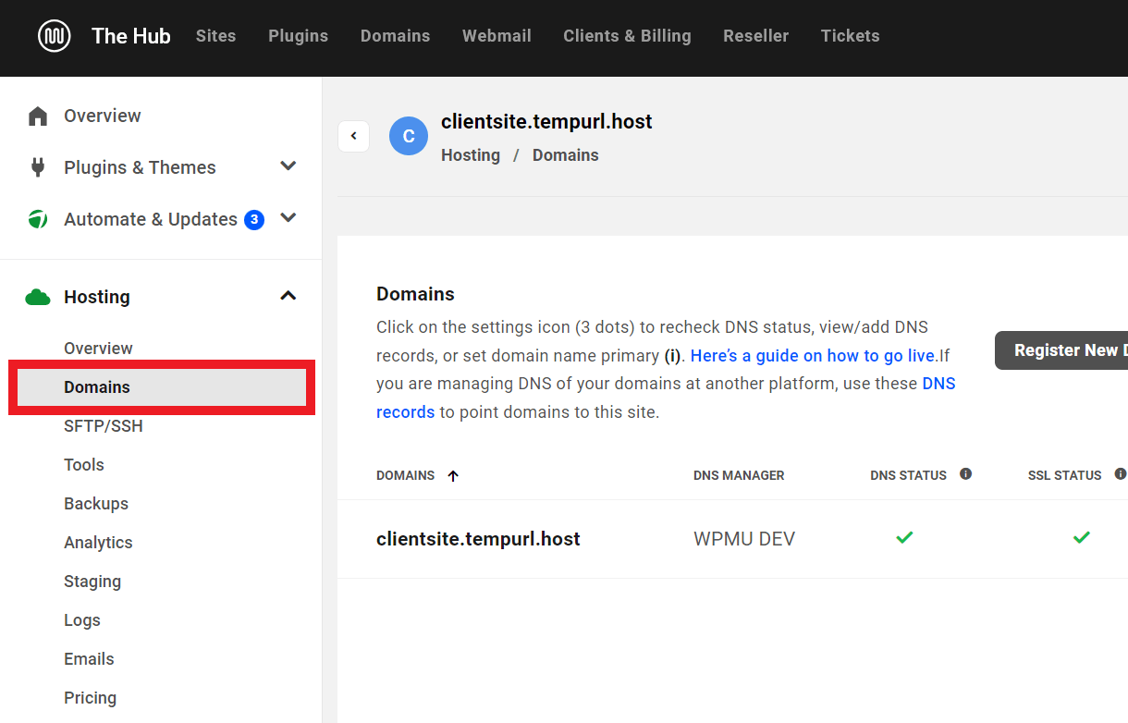1128x723 pixels.
Task: Click the DNS Status info icon
Action: click(965, 474)
